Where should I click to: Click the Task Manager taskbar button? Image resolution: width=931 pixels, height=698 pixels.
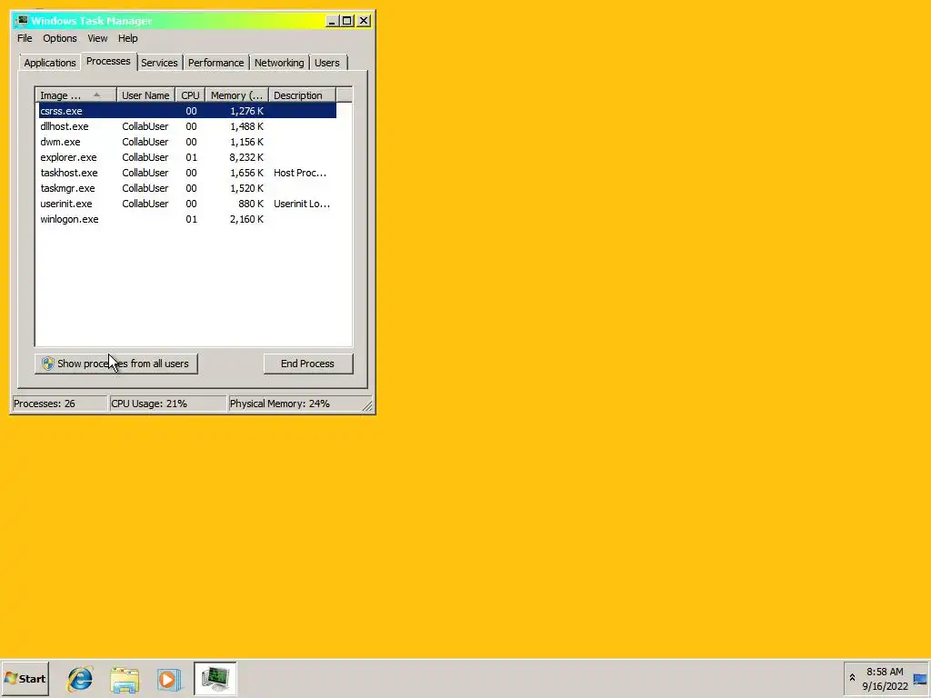click(215, 678)
